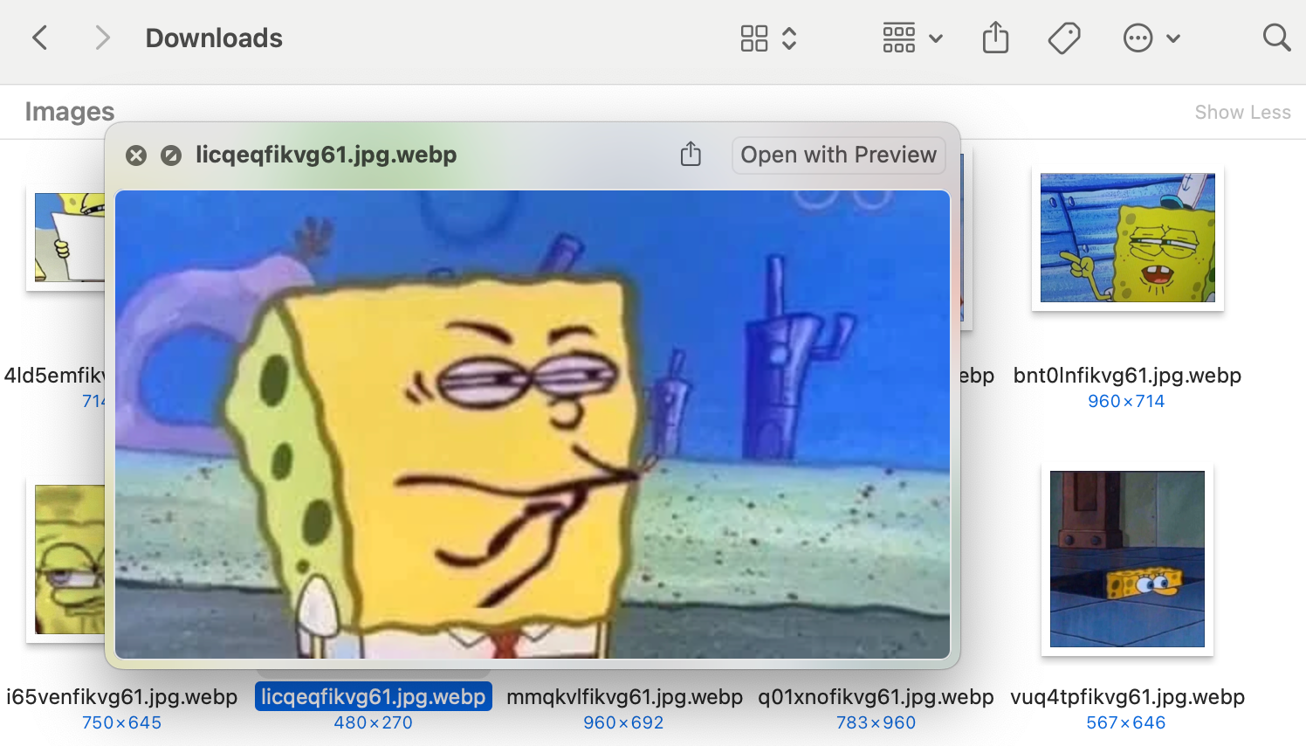
Task: Select the bnt0lnfikvg61.jpg.webp thumbnail
Action: coord(1127,238)
